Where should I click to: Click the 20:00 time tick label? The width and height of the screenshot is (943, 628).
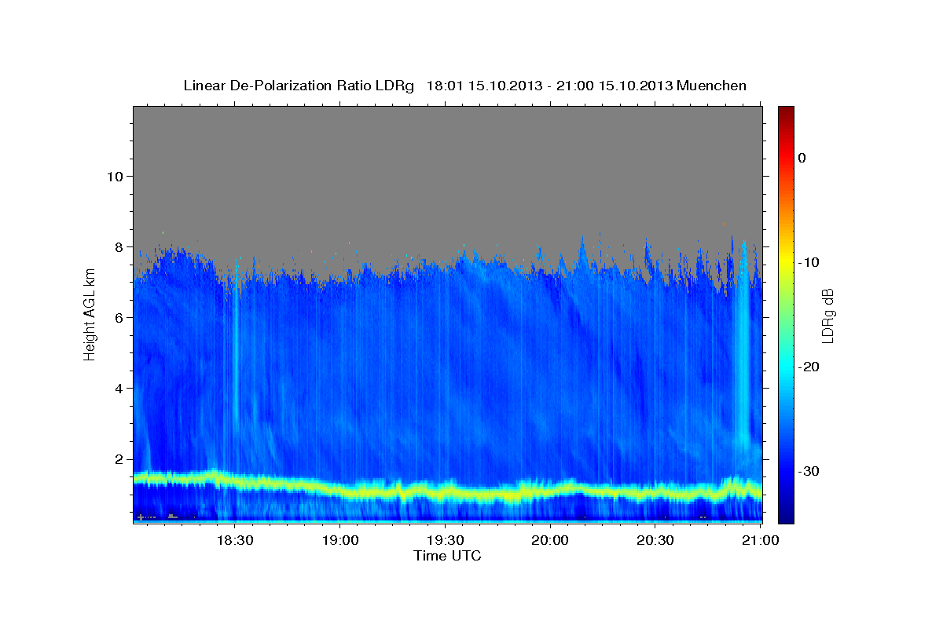[x=549, y=541]
